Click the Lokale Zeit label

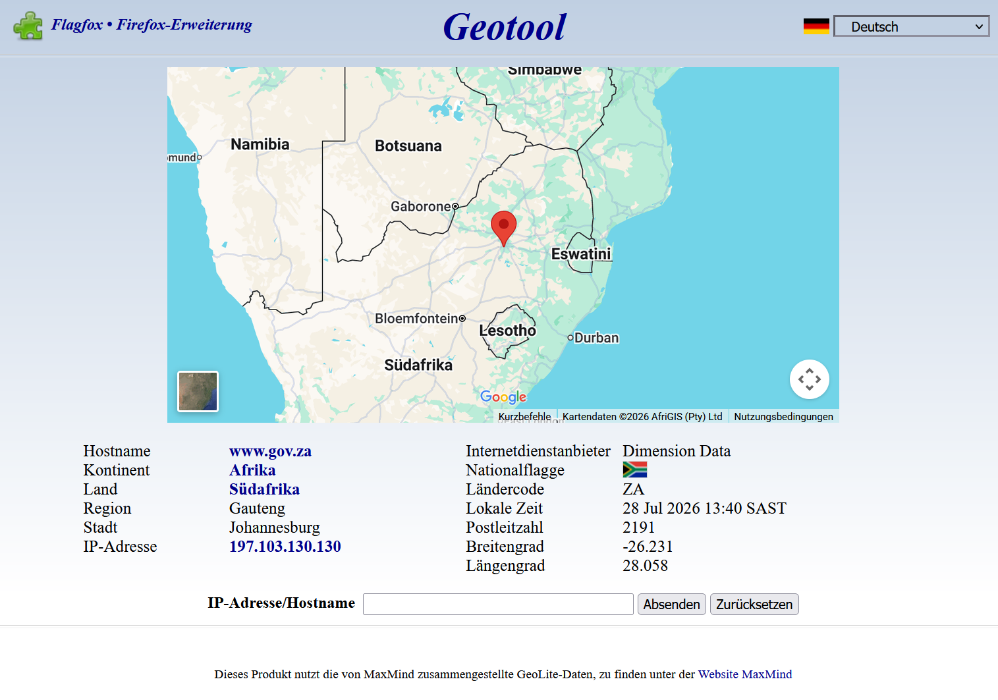coord(504,508)
